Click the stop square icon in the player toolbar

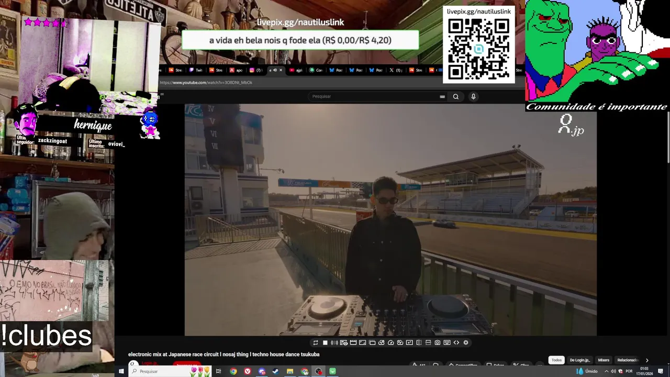[x=325, y=342]
